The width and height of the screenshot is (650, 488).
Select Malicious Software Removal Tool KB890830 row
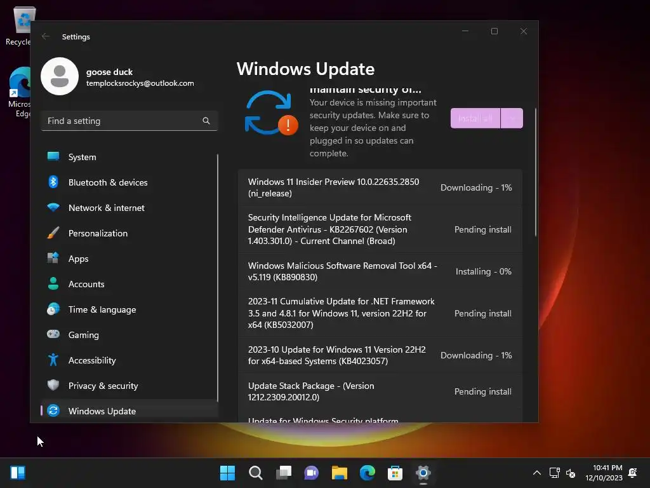(380, 271)
